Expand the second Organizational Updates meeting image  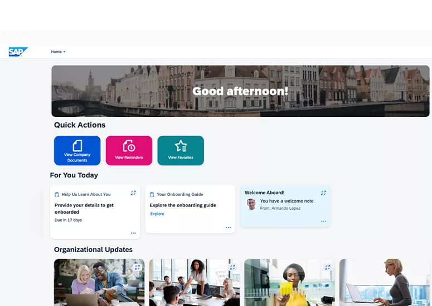pyautogui.click(x=232, y=267)
